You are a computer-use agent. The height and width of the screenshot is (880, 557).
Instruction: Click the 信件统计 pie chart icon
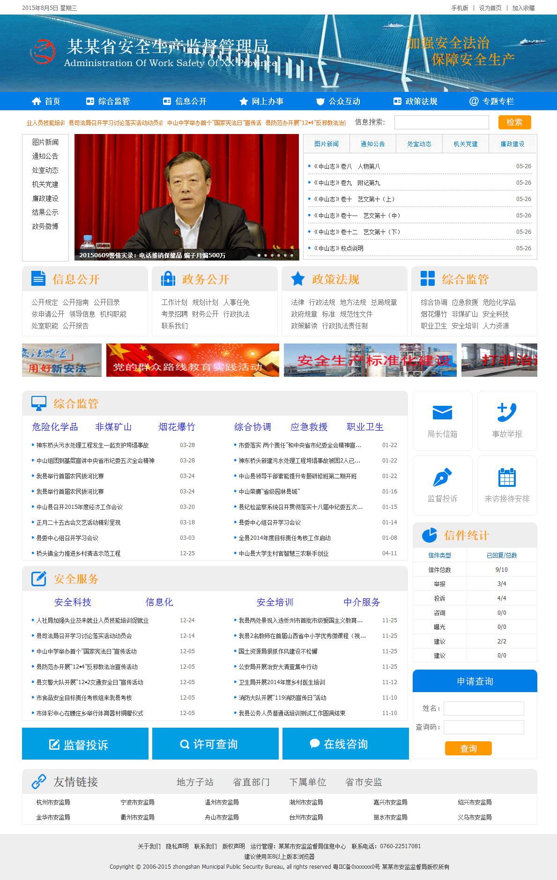click(x=429, y=535)
